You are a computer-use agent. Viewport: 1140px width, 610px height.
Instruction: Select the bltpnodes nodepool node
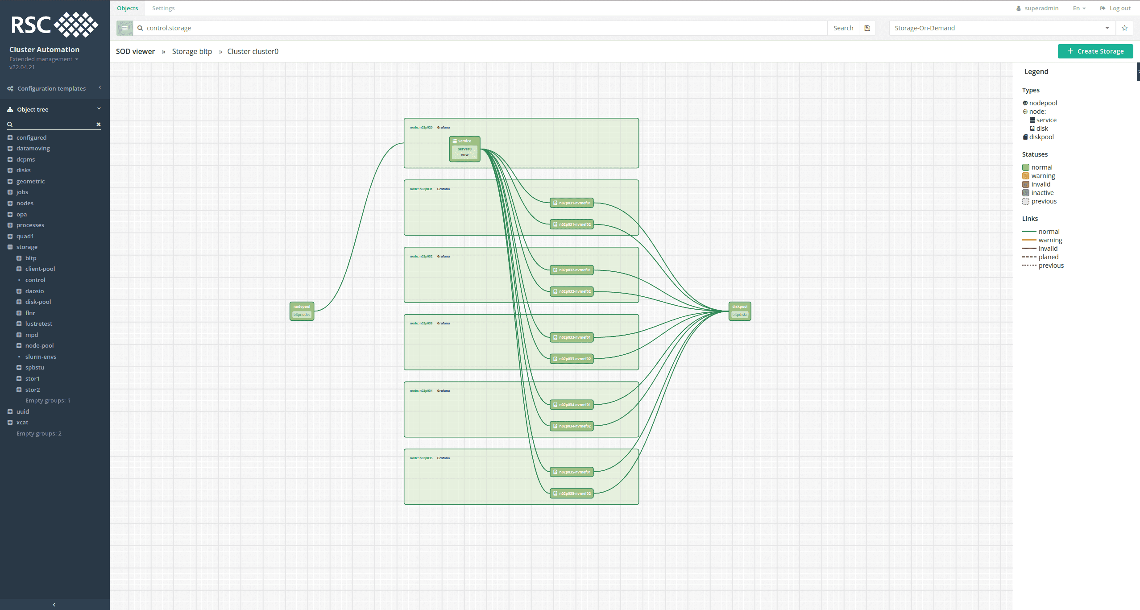[302, 314]
